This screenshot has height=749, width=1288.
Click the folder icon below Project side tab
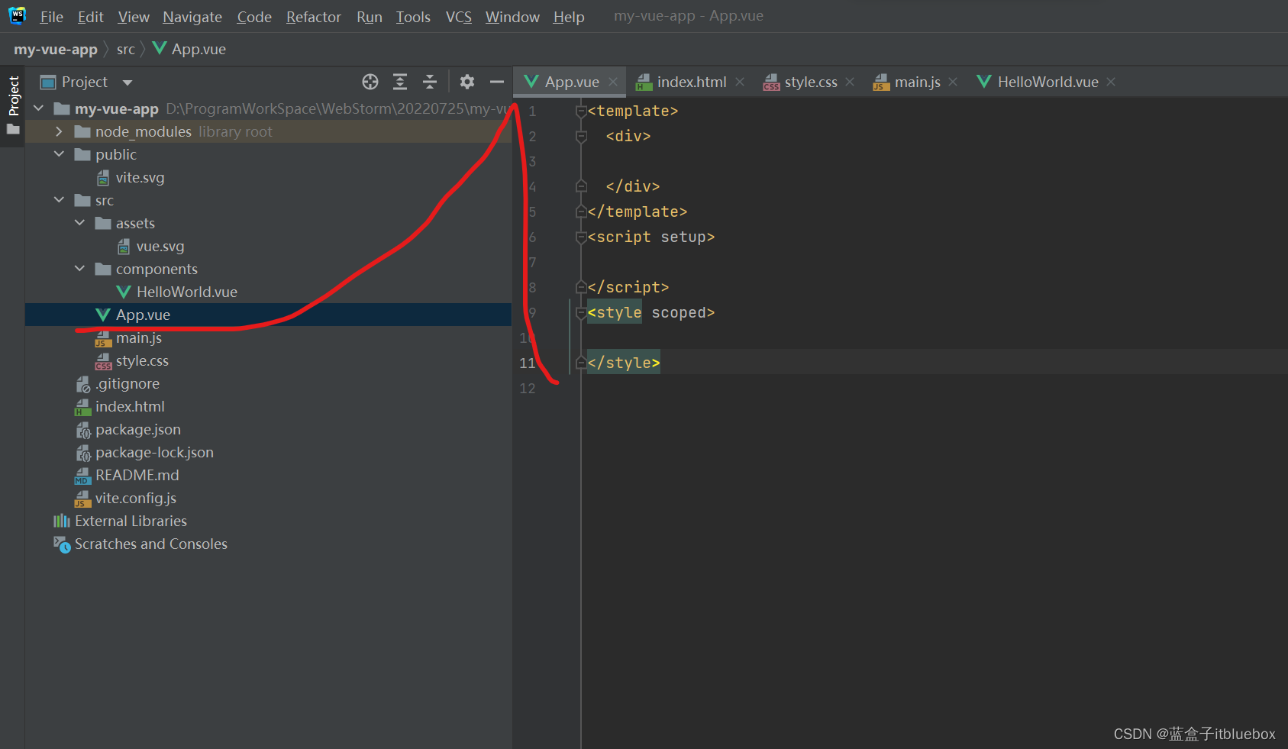(13, 130)
